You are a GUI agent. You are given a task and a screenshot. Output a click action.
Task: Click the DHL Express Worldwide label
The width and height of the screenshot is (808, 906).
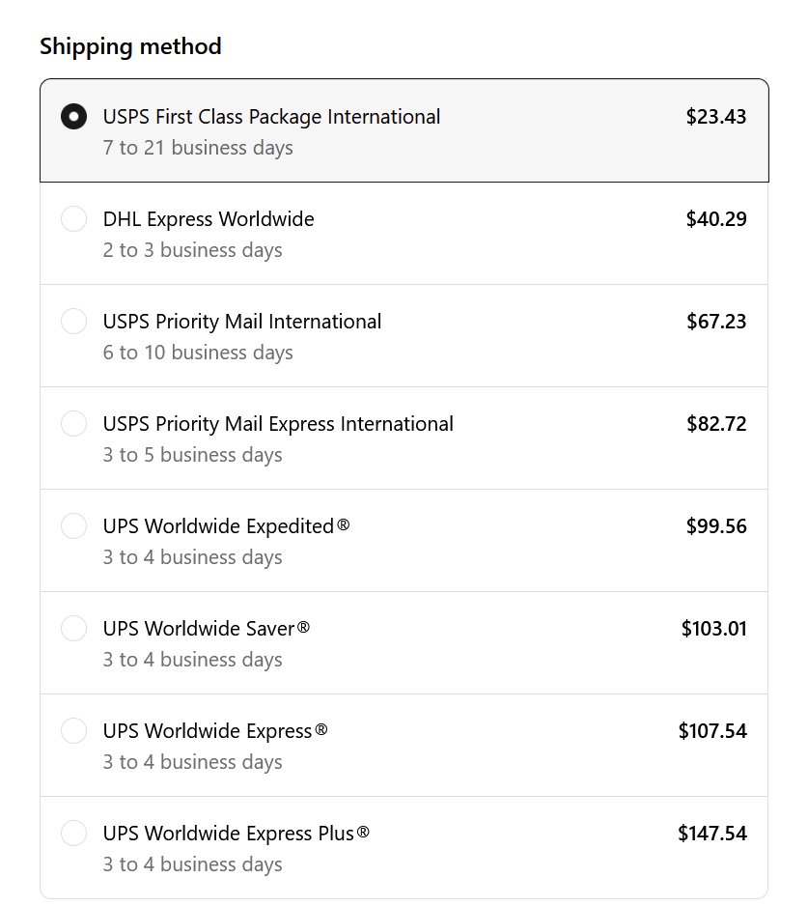[x=209, y=219]
